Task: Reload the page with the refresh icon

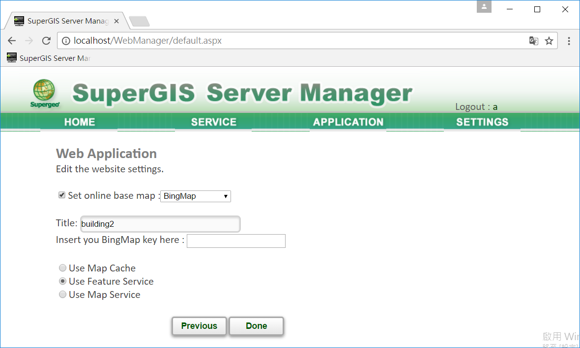Action: point(46,41)
